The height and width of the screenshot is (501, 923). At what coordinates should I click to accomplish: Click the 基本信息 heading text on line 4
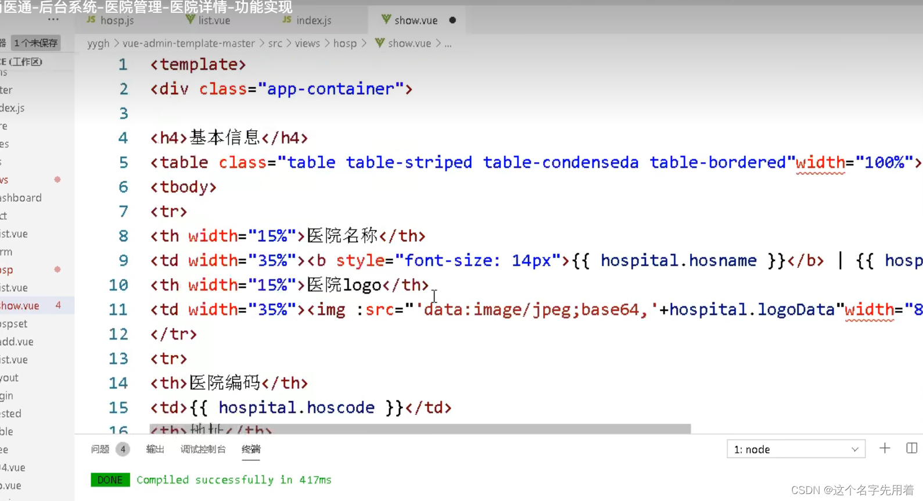pos(224,138)
